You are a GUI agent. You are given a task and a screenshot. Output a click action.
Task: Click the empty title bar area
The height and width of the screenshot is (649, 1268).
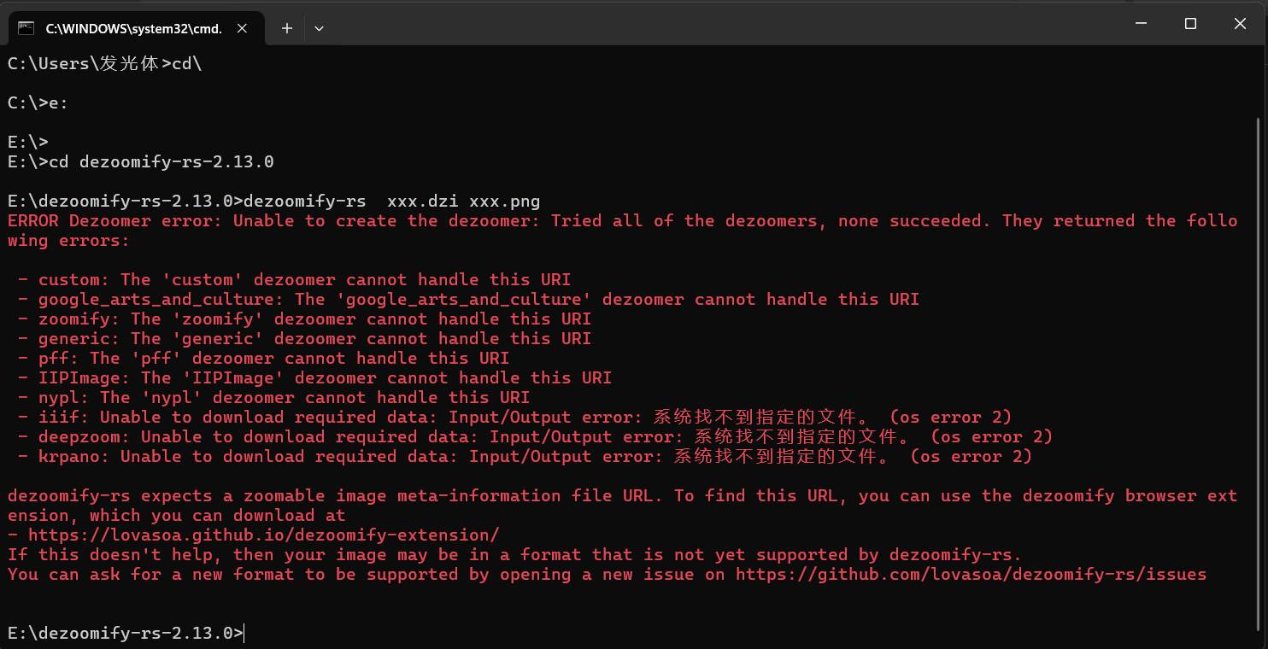(x=684, y=24)
